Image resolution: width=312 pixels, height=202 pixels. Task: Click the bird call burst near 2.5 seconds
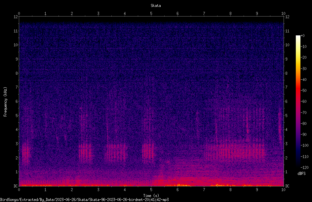(x=85, y=152)
